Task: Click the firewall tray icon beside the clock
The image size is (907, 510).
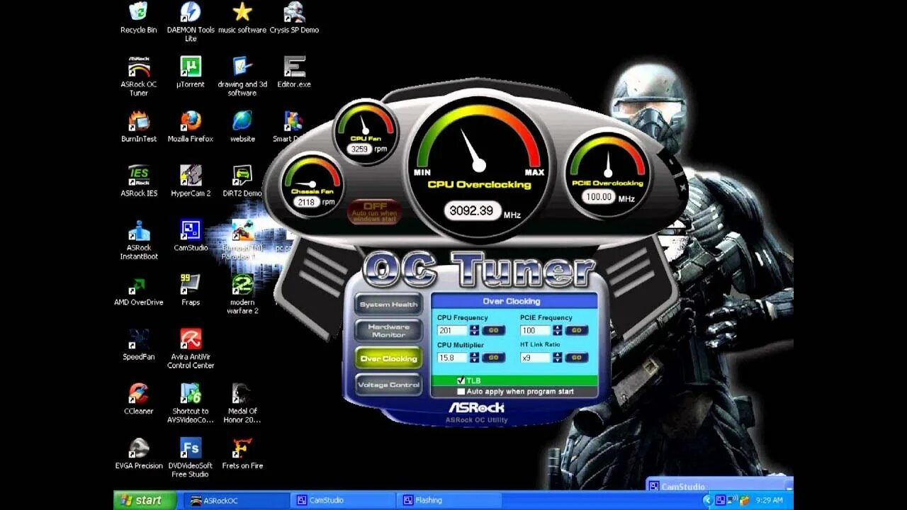Action: pos(745,500)
